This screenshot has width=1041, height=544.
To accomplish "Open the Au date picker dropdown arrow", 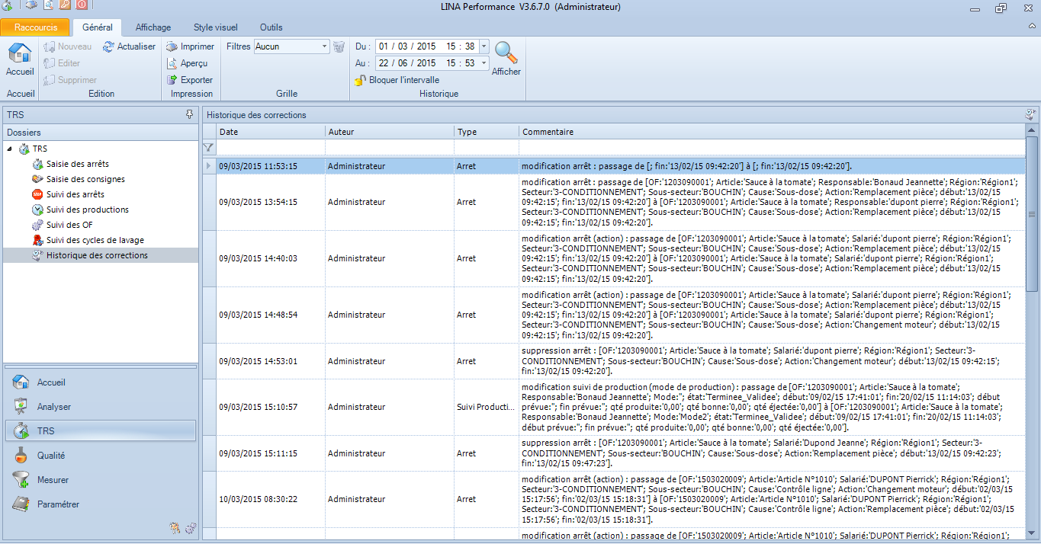I will click(484, 63).
